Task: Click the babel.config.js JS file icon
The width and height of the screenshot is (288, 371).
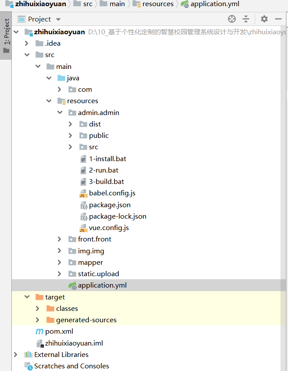Action: (83, 193)
